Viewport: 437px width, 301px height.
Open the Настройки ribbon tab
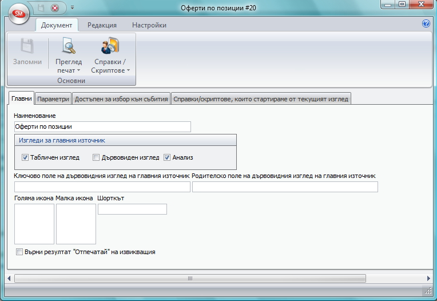coord(149,25)
